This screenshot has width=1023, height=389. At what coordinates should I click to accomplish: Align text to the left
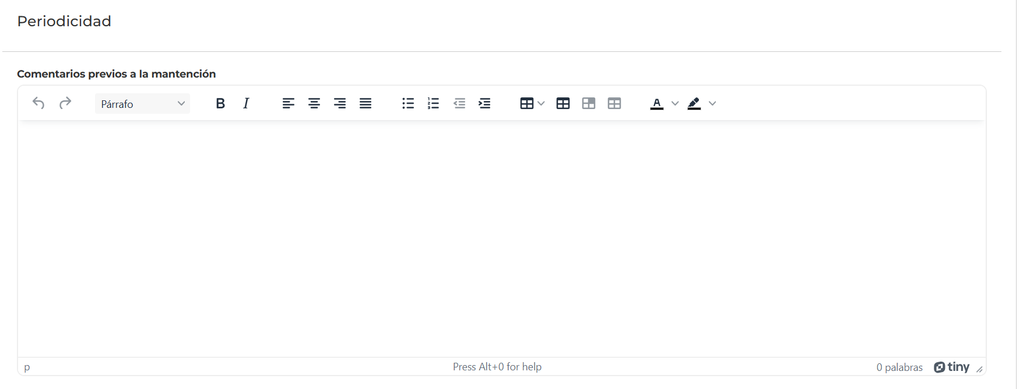coord(288,103)
